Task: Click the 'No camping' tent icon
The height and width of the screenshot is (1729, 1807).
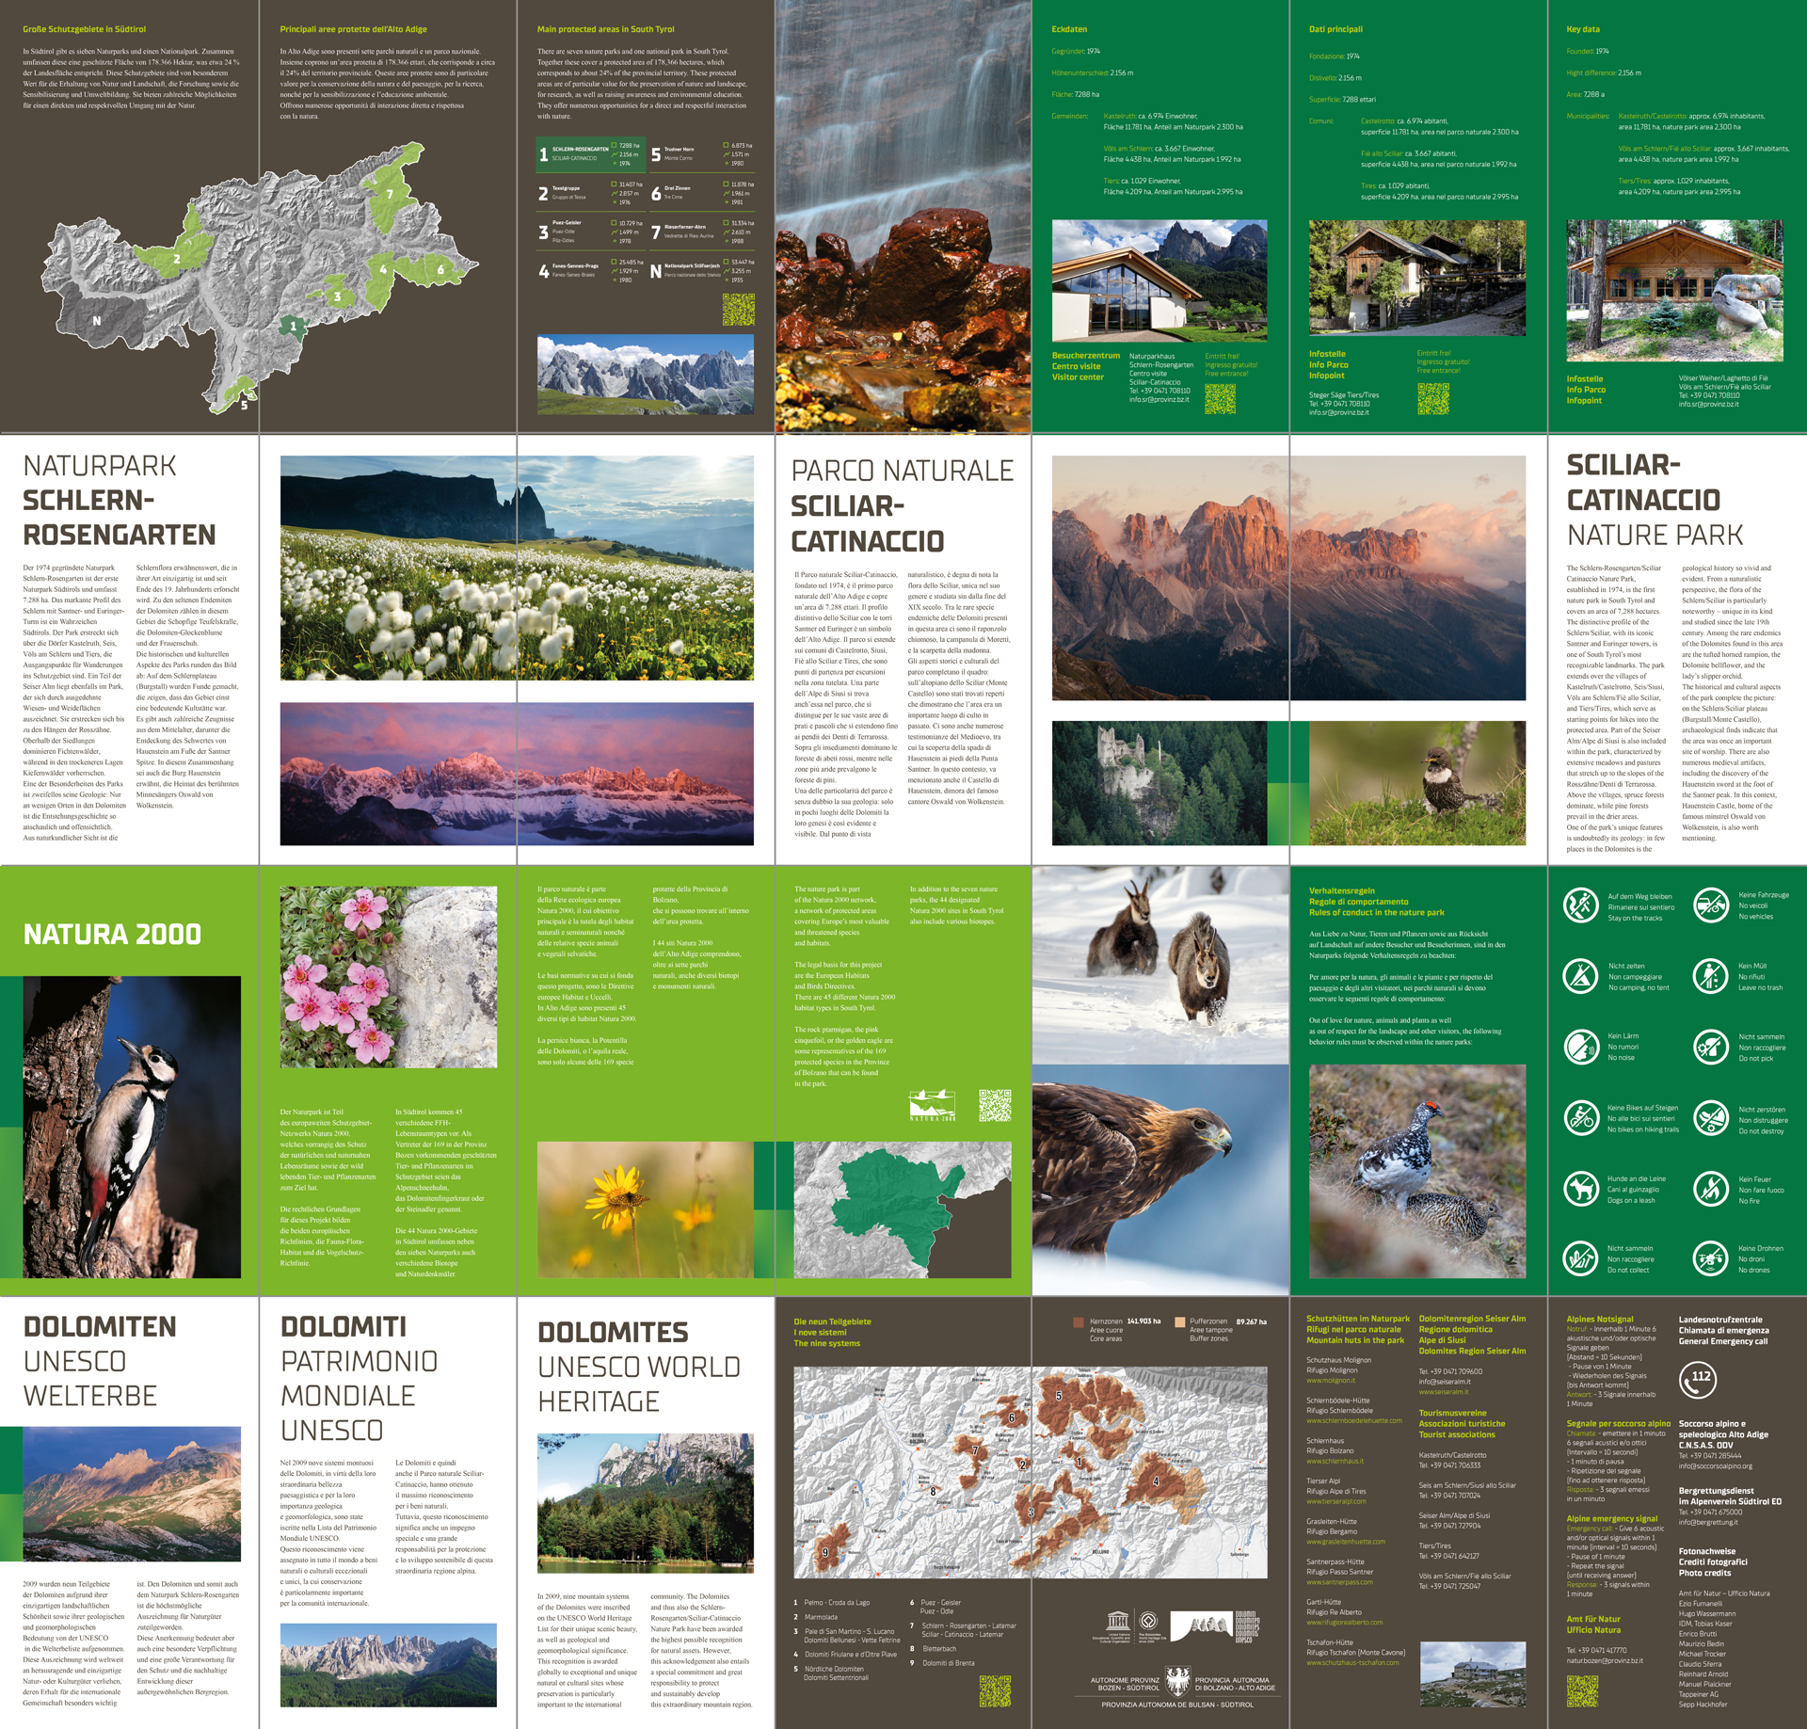Action: coord(1581,976)
